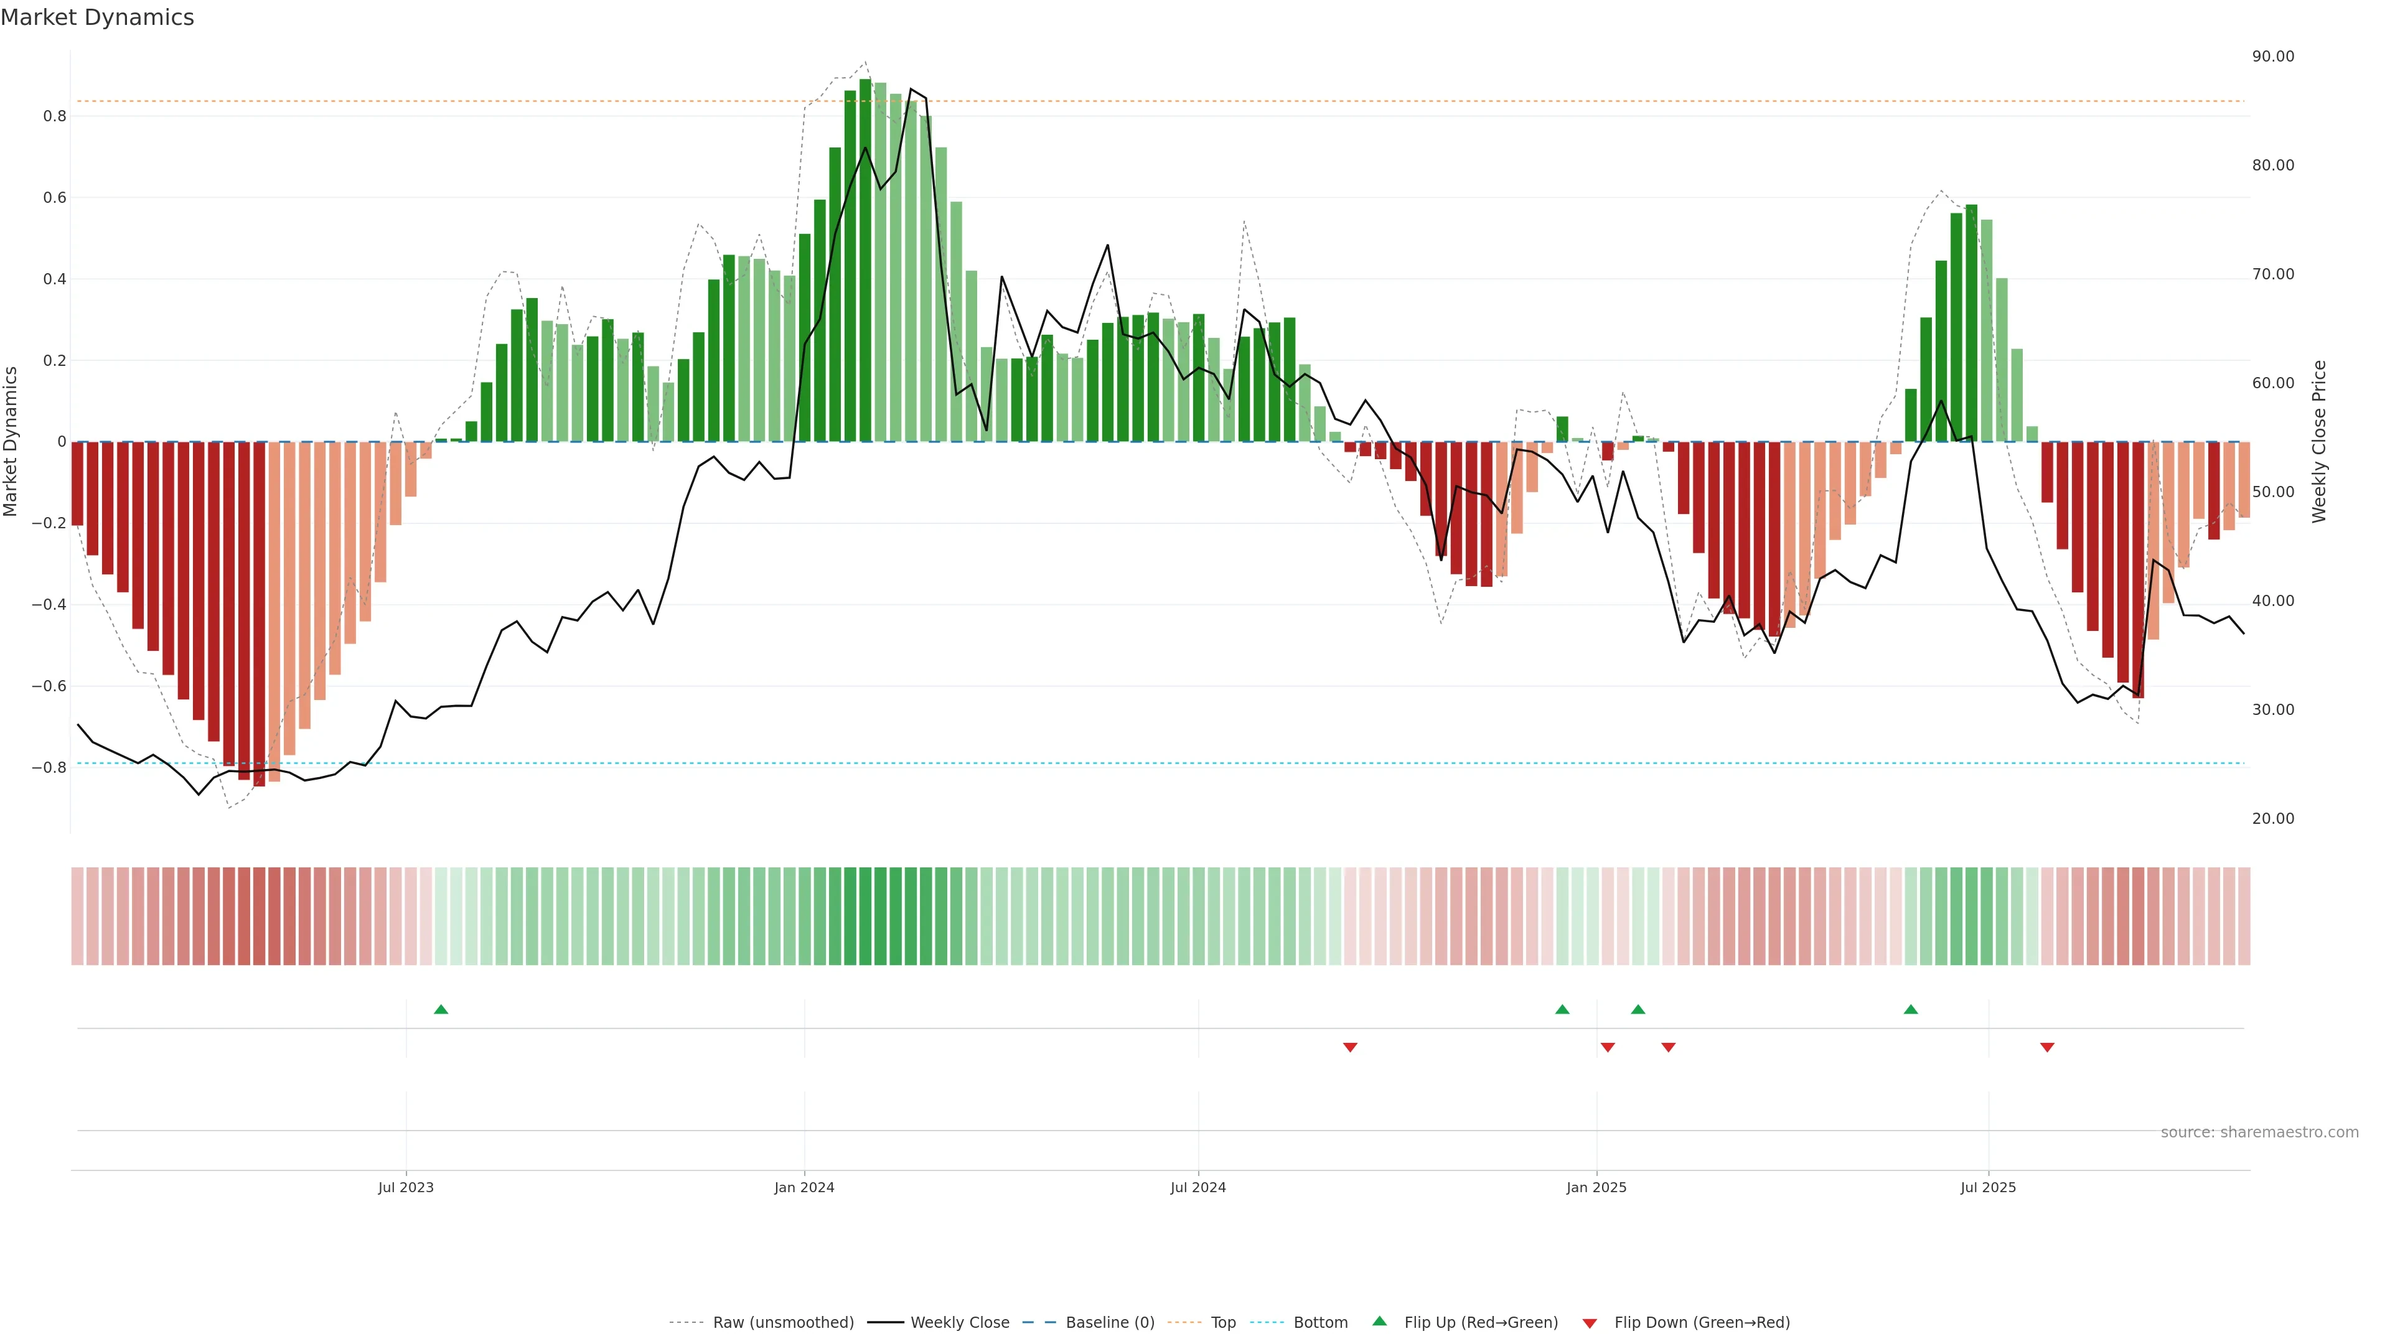The height and width of the screenshot is (1344, 2390).
Task: Click the Flip Down marker after Jul 2025
Action: pyautogui.click(x=2046, y=1047)
